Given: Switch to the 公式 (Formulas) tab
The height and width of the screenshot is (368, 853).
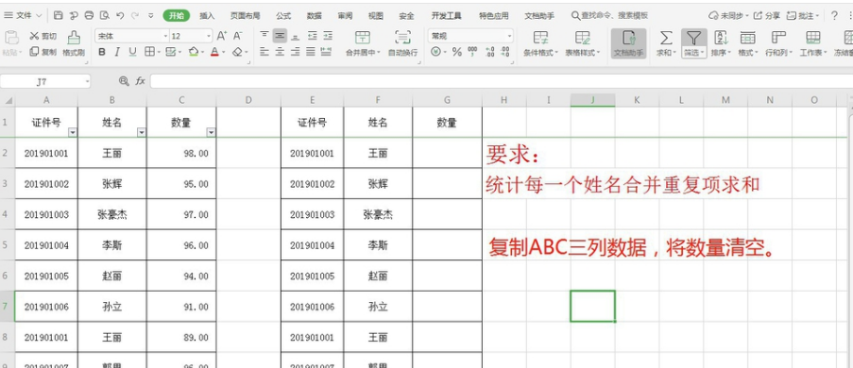Looking at the screenshot, I should click(283, 15).
